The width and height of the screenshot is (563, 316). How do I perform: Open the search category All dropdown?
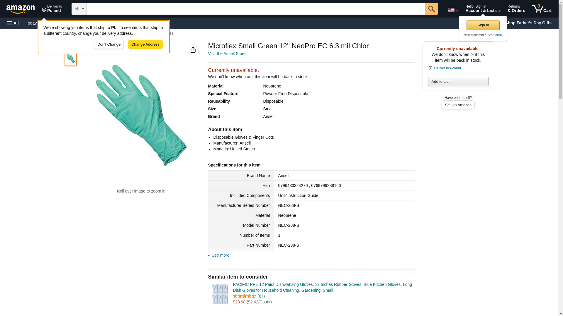[79, 9]
